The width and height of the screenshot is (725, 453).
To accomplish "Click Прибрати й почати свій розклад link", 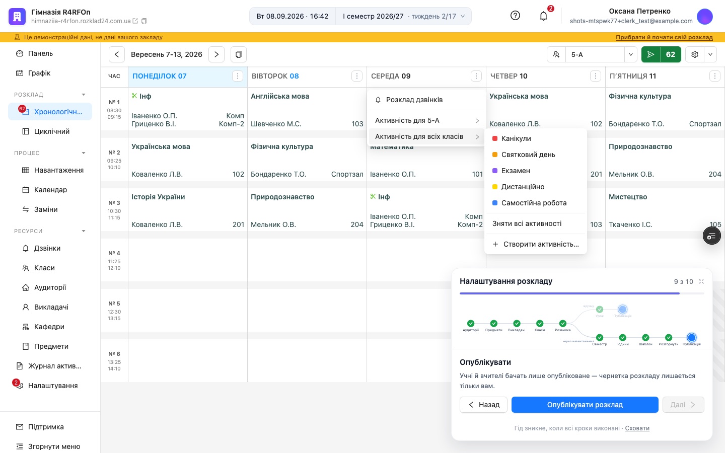I will point(664,37).
